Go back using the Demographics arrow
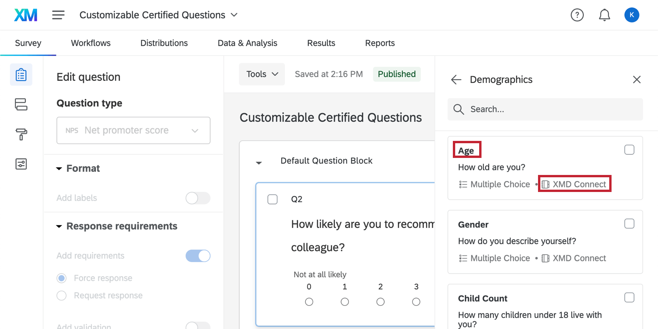The width and height of the screenshot is (658, 329). coord(456,80)
